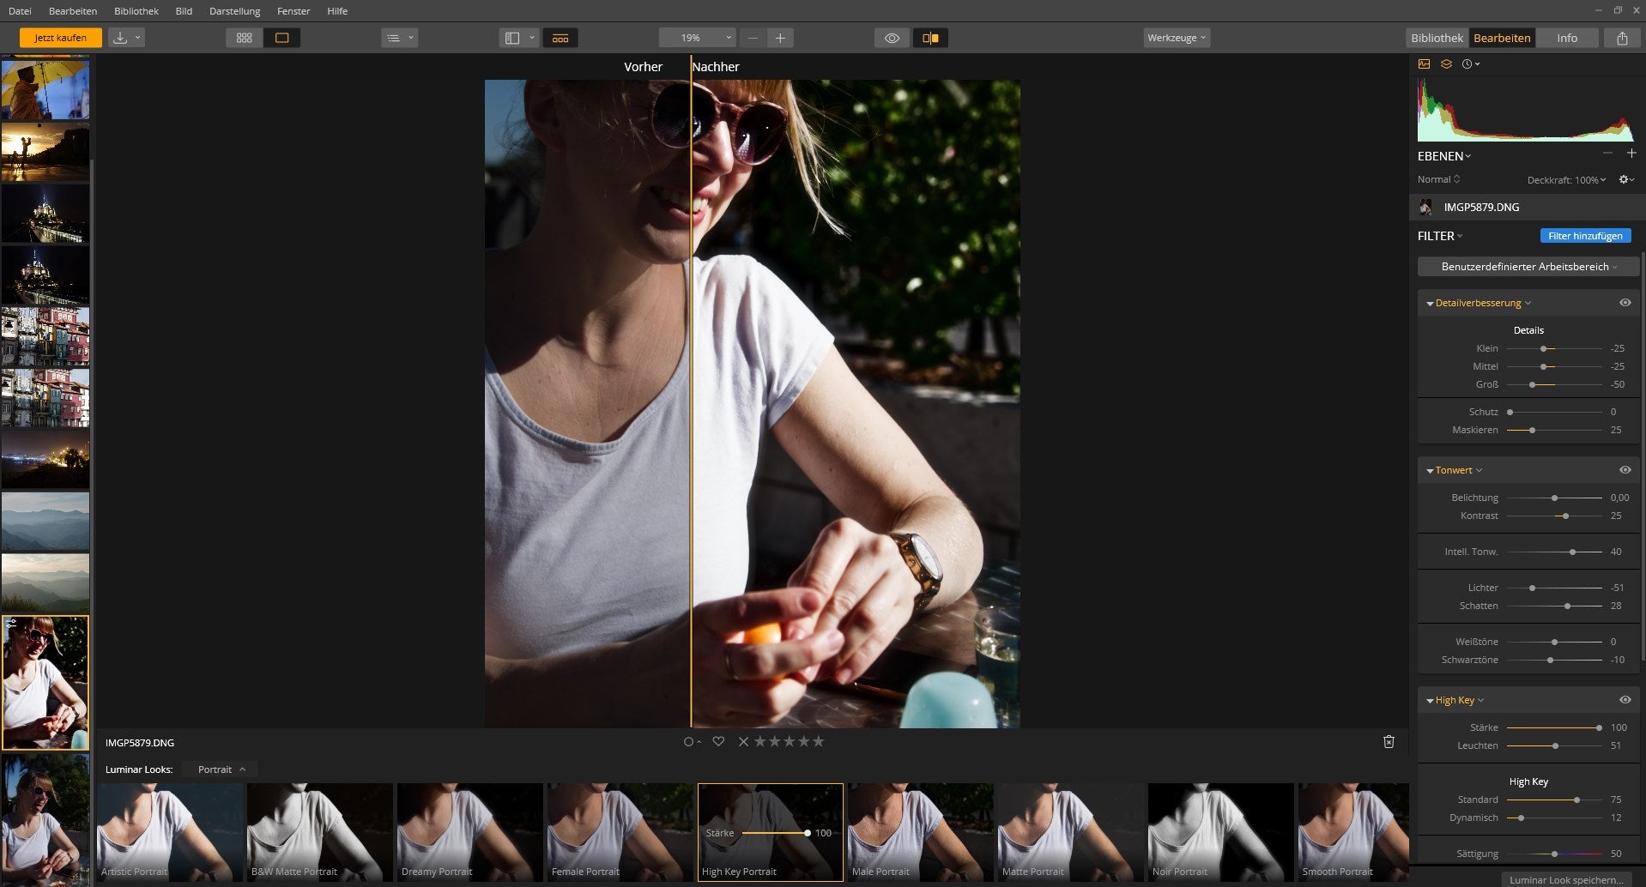Open the Fenster menu
The height and width of the screenshot is (887, 1646).
pos(293,11)
